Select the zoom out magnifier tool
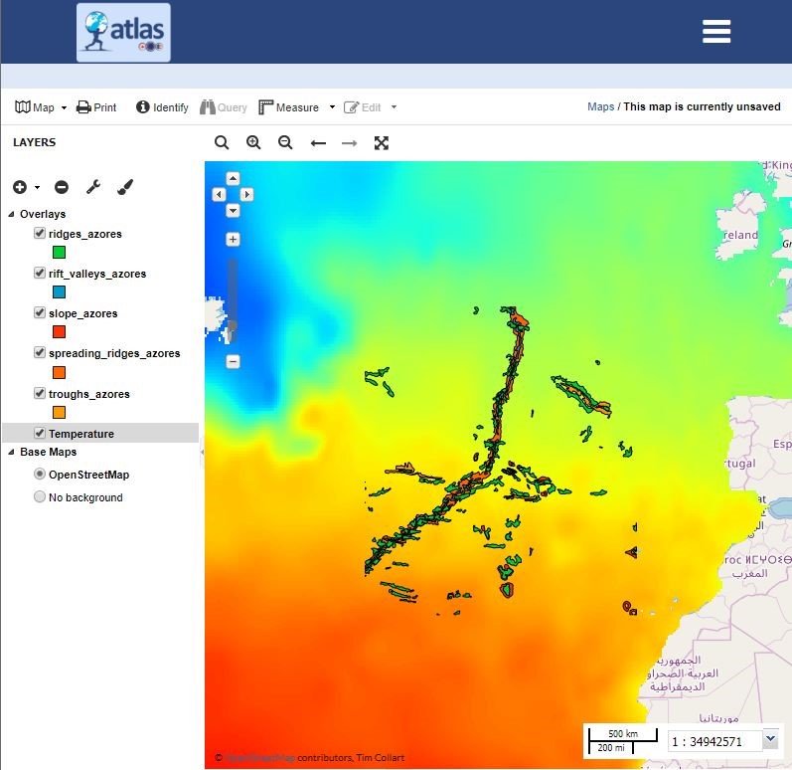 pos(285,143)
